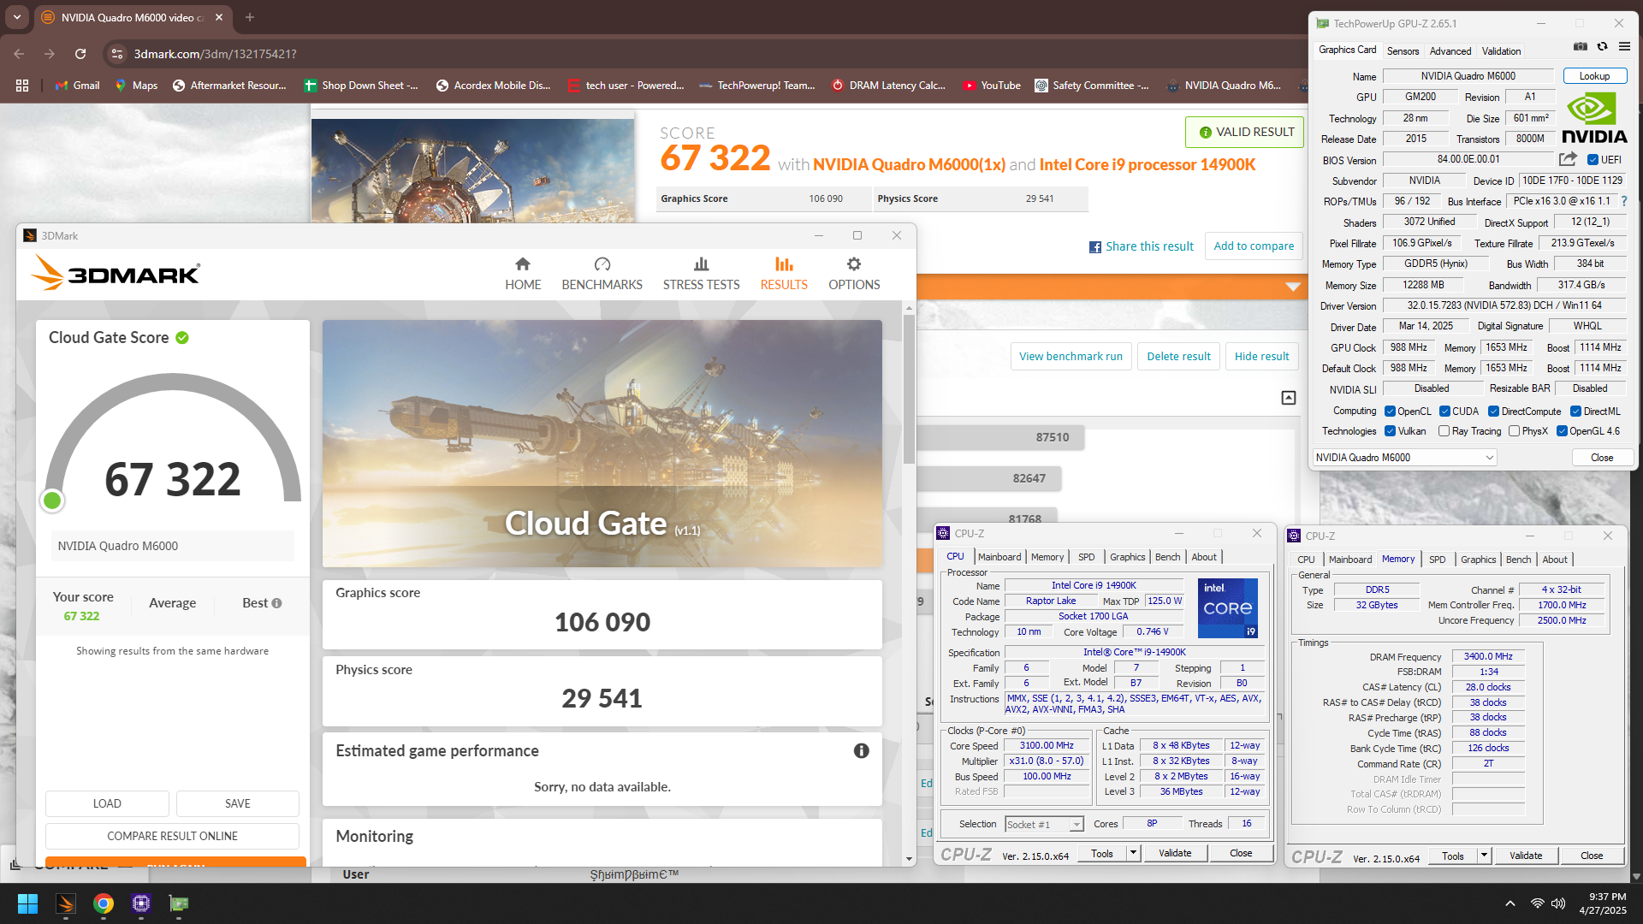Click LOAD button in 3DMark
This screenshot has height=924, width=1643.
click(x=107, y=803)
